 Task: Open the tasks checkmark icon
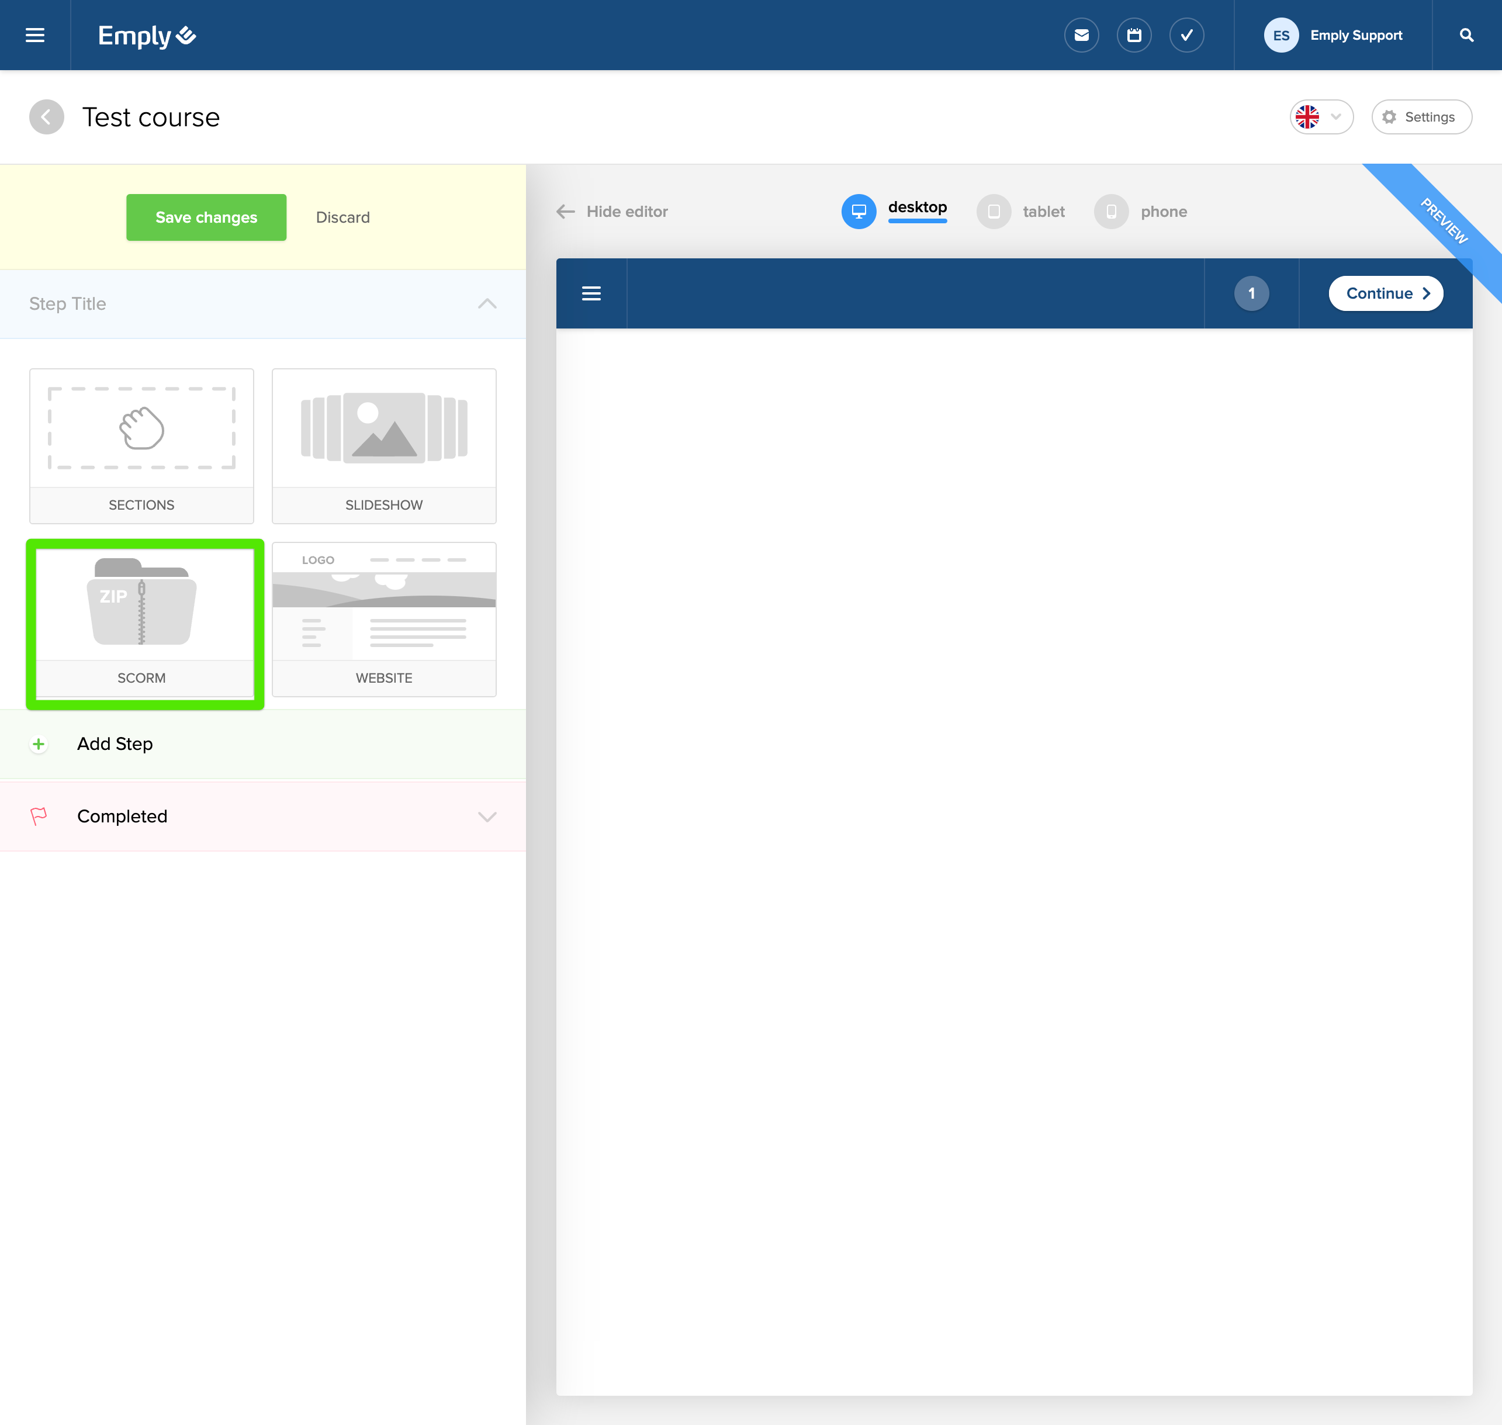(x=1186, y=35)
